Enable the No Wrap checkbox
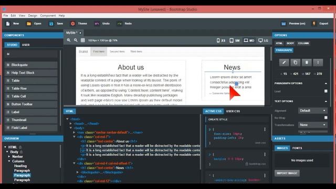 (x=325, y=118)
